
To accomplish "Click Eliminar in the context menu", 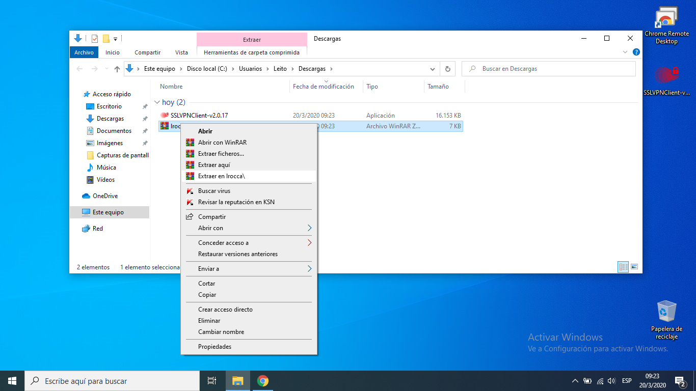I will click(x=249, y=321).
